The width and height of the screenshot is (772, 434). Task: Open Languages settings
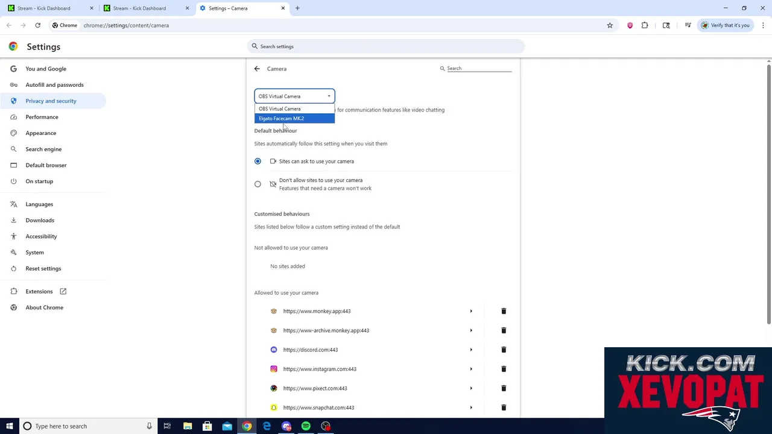(x=53, y=204)
